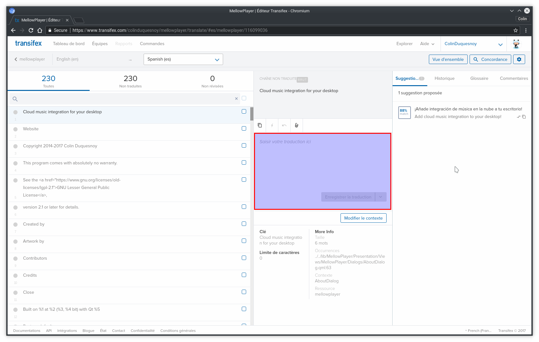Image resolution: width=539 pixels, height=342 pixels.
Task: Open the Concordance search button
Action: [x=490, y=59]
